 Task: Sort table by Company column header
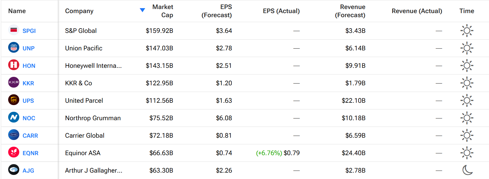click(79, 11)
